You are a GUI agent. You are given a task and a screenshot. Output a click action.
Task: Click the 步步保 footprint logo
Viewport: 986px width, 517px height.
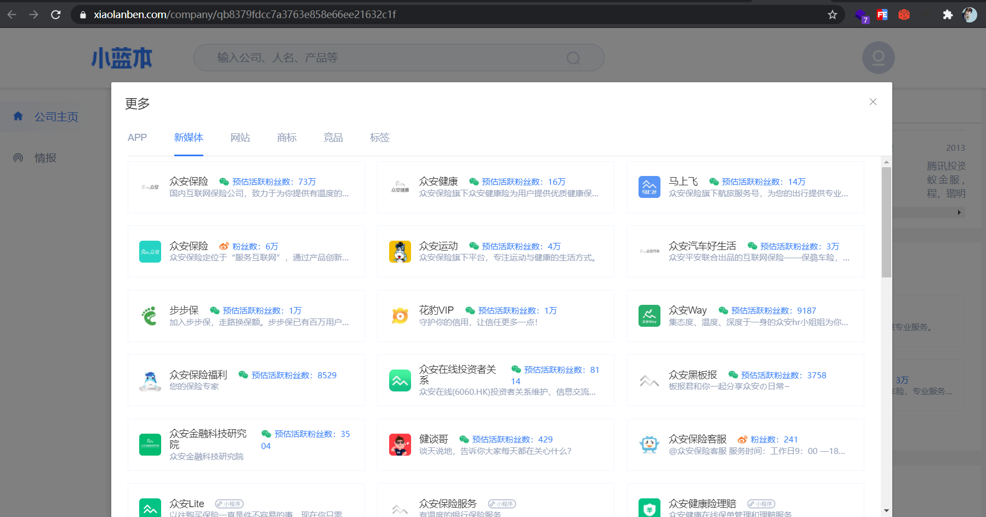coord(150,316)
